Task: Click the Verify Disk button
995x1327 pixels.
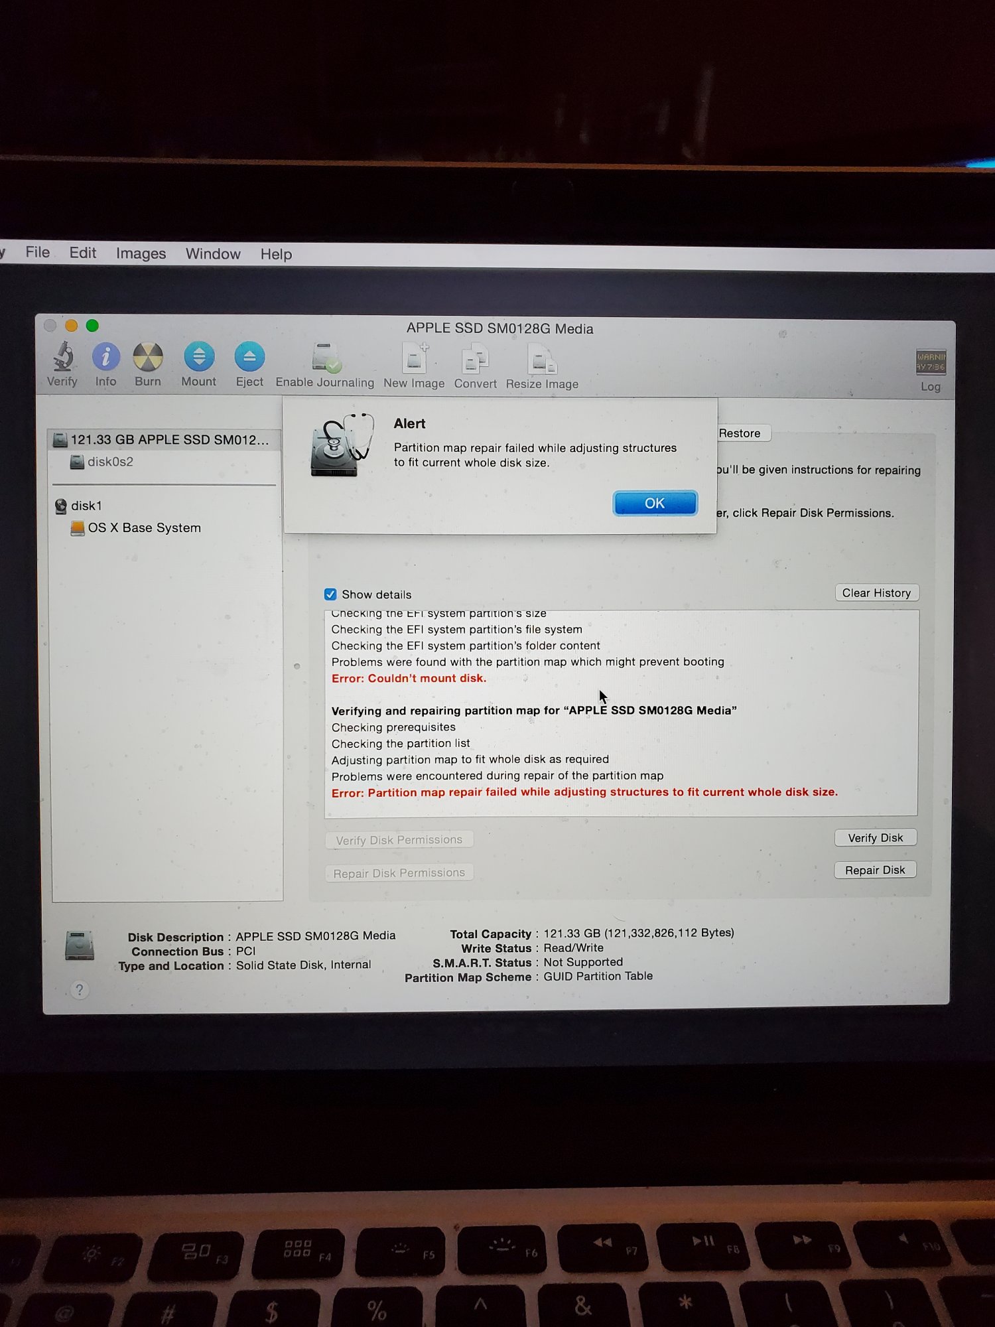Action: 875,837
